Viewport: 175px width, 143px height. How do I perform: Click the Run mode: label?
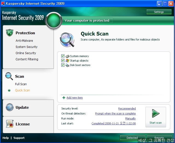click(68, 118)
